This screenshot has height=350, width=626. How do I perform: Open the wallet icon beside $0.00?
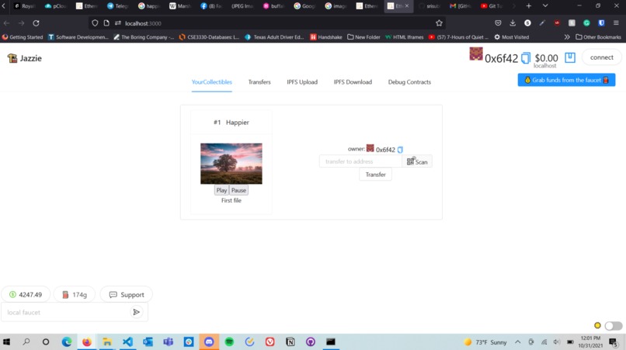[570, 57]
